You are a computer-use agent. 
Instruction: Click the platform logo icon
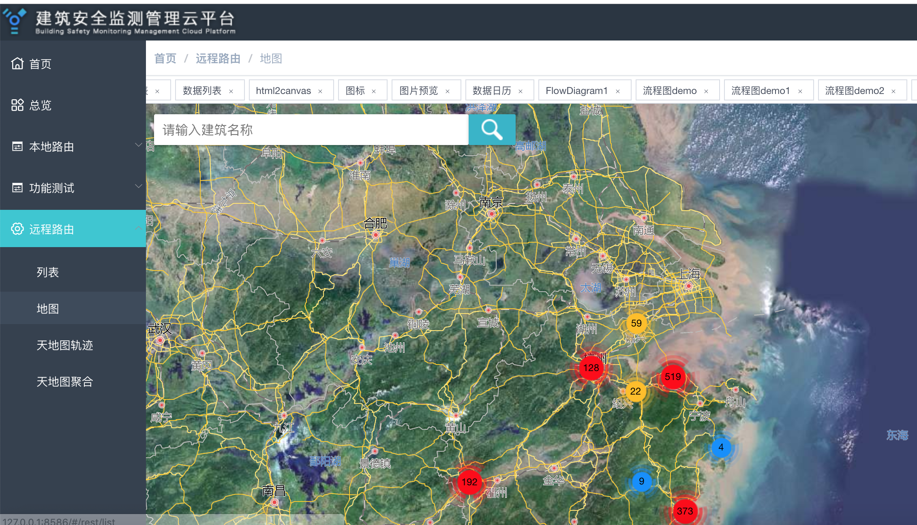(x=15, y=21)
